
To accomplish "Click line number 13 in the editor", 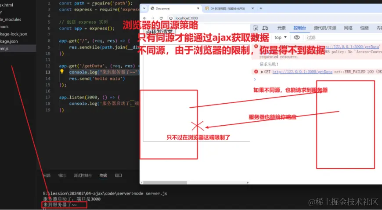I will pyautogui.click(x=47, y=72).
